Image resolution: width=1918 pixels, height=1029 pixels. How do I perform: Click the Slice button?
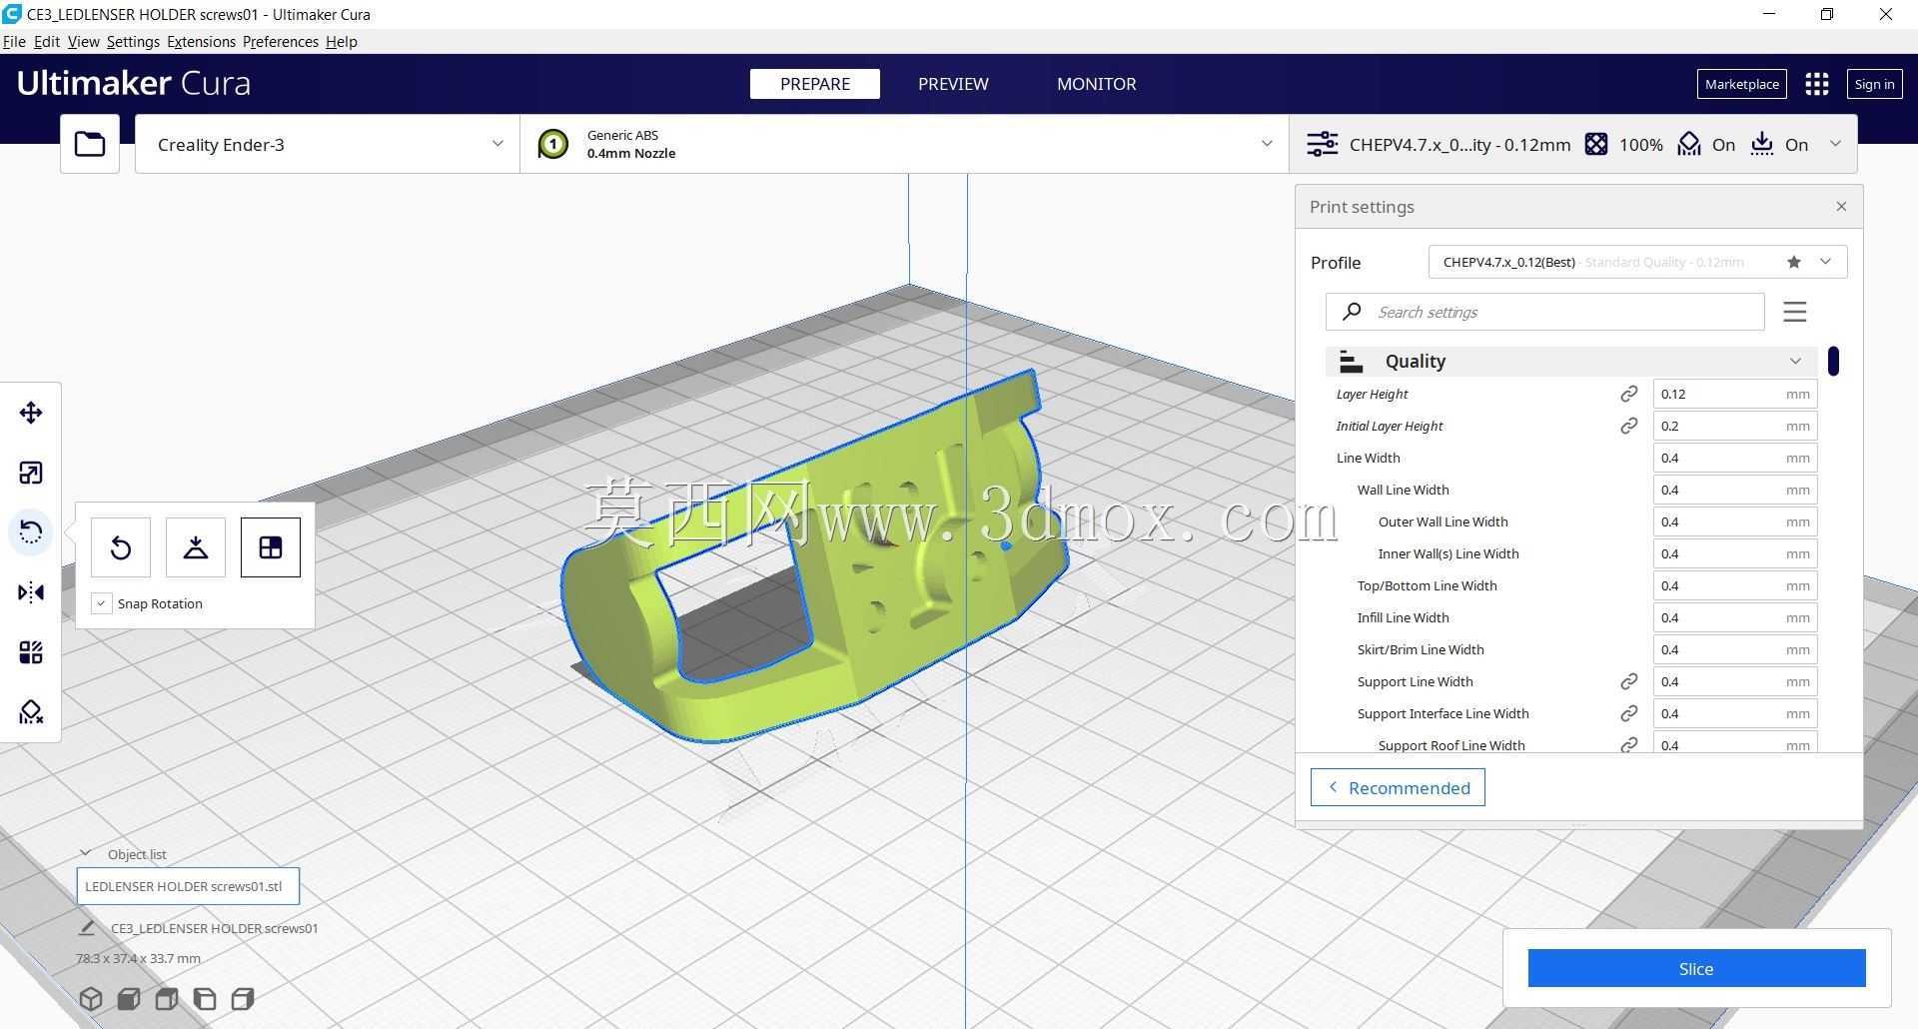point(1696,968)
